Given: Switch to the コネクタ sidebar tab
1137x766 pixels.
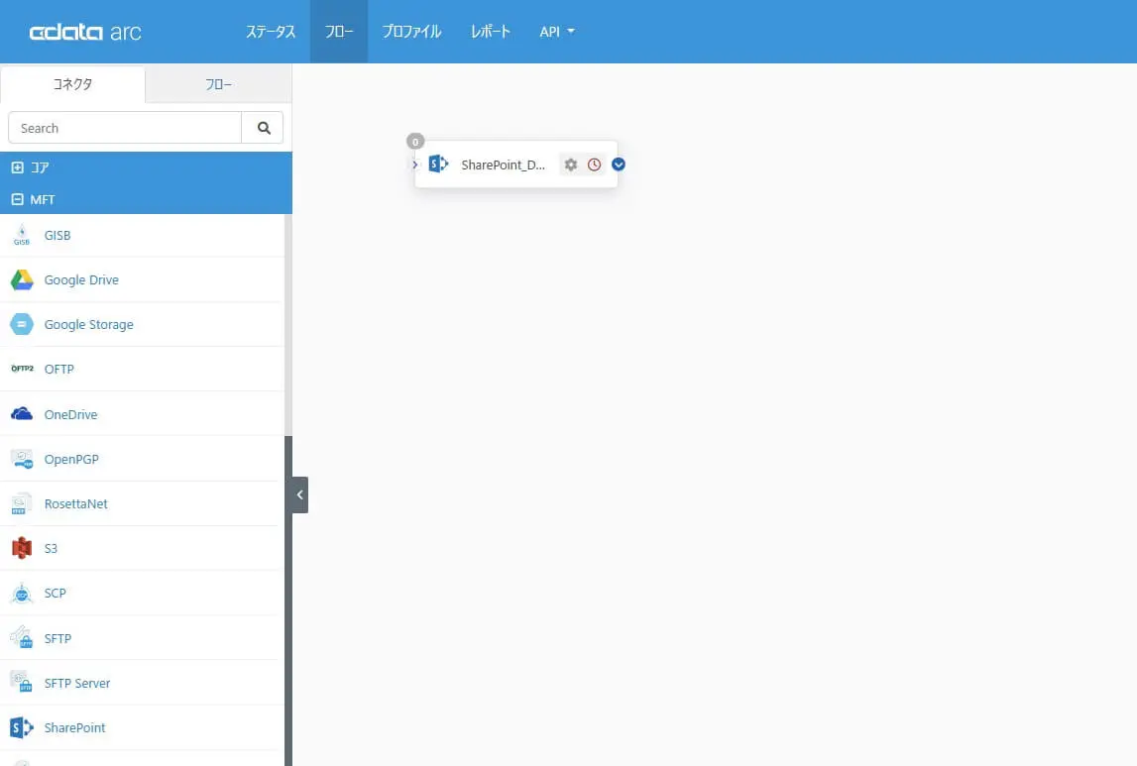Looking at the screenshot, I should [72, 85].
